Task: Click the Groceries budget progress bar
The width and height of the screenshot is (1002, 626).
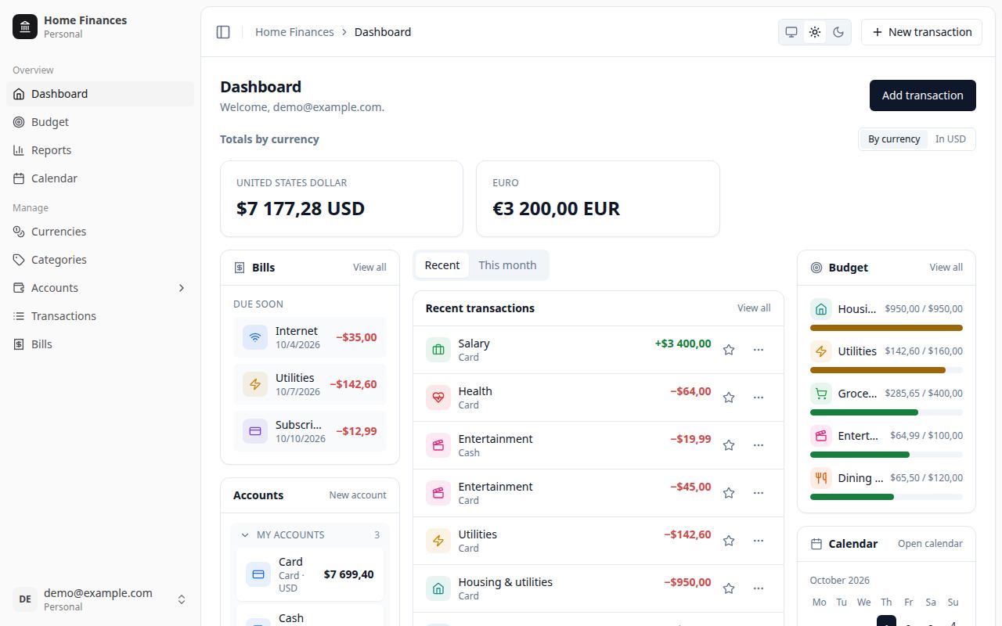Action: click(886, 412)
